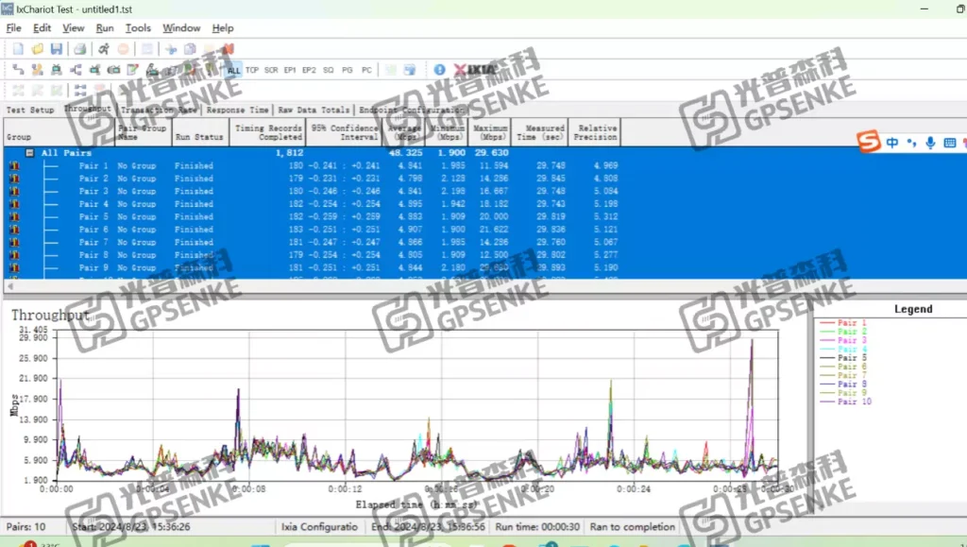The width and height of the screenshot is (967, 547).
Task: Click the Sogou microphone voice input icon
Action: [930, 143]
